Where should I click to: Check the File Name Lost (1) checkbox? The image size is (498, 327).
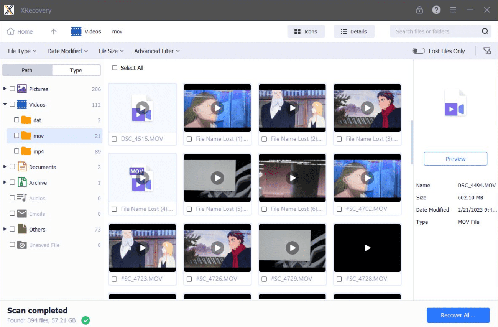pyautogui.click(x=189, y=139)
